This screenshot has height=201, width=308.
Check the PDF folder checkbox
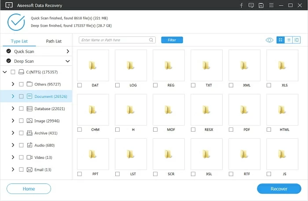[231, 129]
